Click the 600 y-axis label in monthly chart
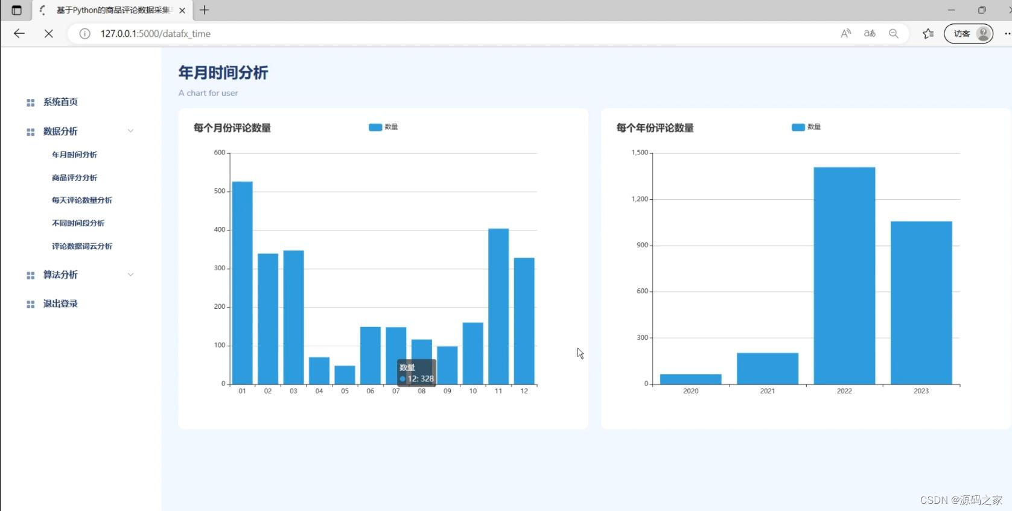1012x511 pixels. [x=220, y=153]
